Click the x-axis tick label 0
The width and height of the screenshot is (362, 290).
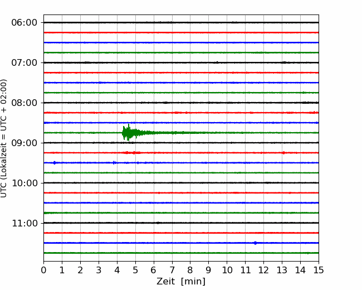pos(43,270)
